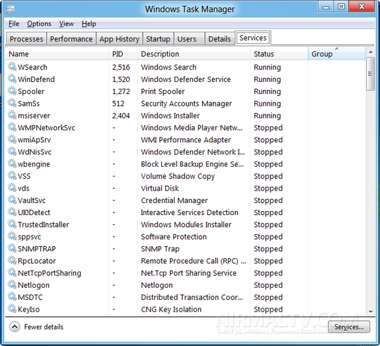Click the Netlogon service gear icon
Image resolution: width=380 pixels, height=346 pixels.
pos(12,284)
